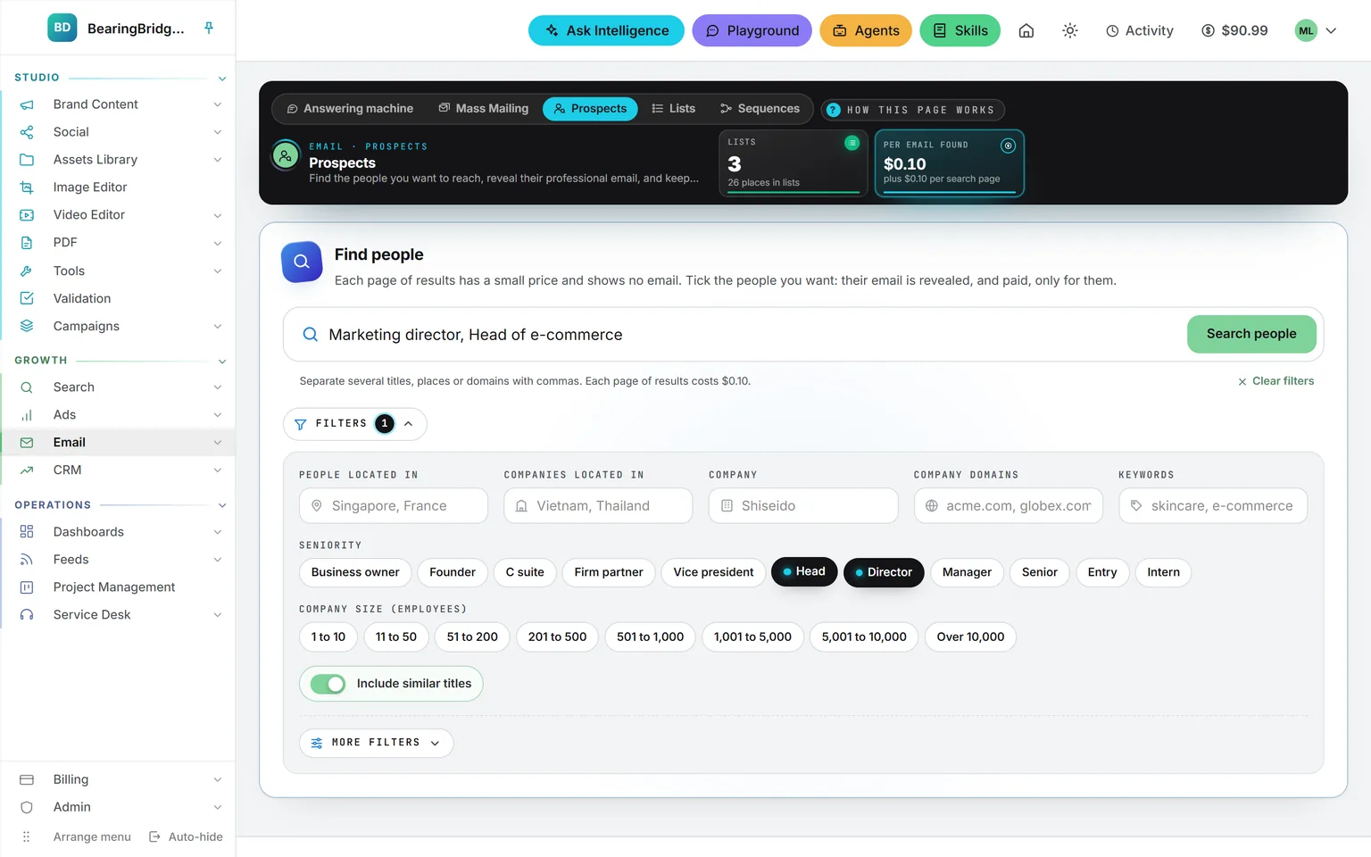This screenshot has width=1371, height=857.
Task: Click the Find people magnifier icon
Action: click(302, 262)
